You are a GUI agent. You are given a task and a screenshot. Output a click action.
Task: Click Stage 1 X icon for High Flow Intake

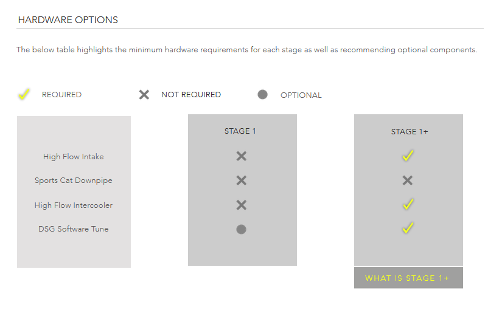(x=242, y=156)
